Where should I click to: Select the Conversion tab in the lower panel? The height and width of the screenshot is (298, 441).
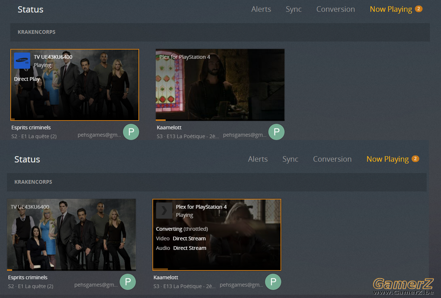click(x=332, y=159)
